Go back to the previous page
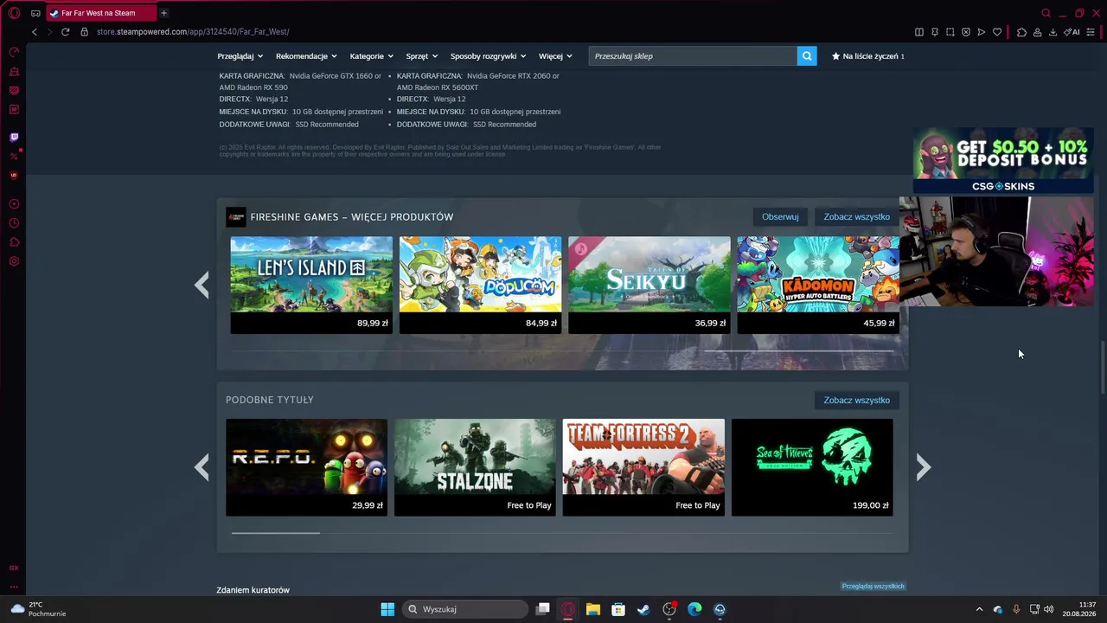Image resolution: width=1107 pixels, height=623 pixels. [x=35, y=32]
